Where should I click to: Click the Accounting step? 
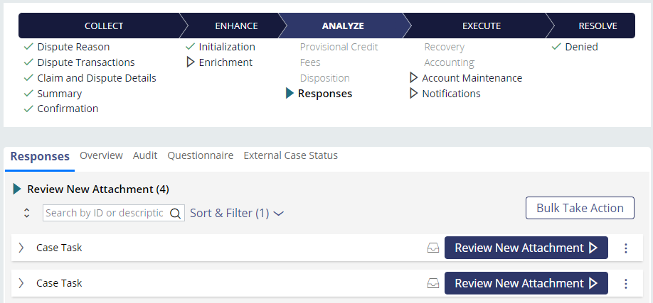point(449,62)
